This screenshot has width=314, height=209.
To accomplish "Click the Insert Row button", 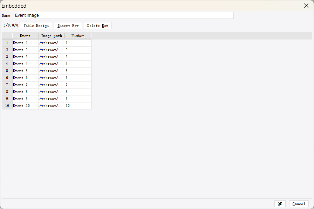I will coord(68,25).
